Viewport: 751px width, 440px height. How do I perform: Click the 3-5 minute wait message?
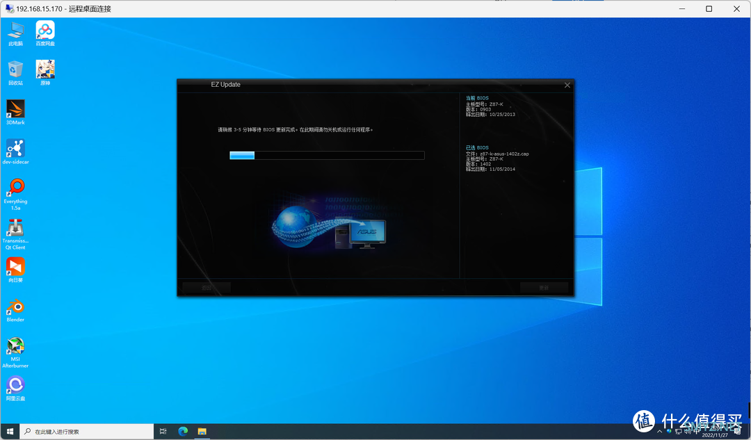point(296,130)
